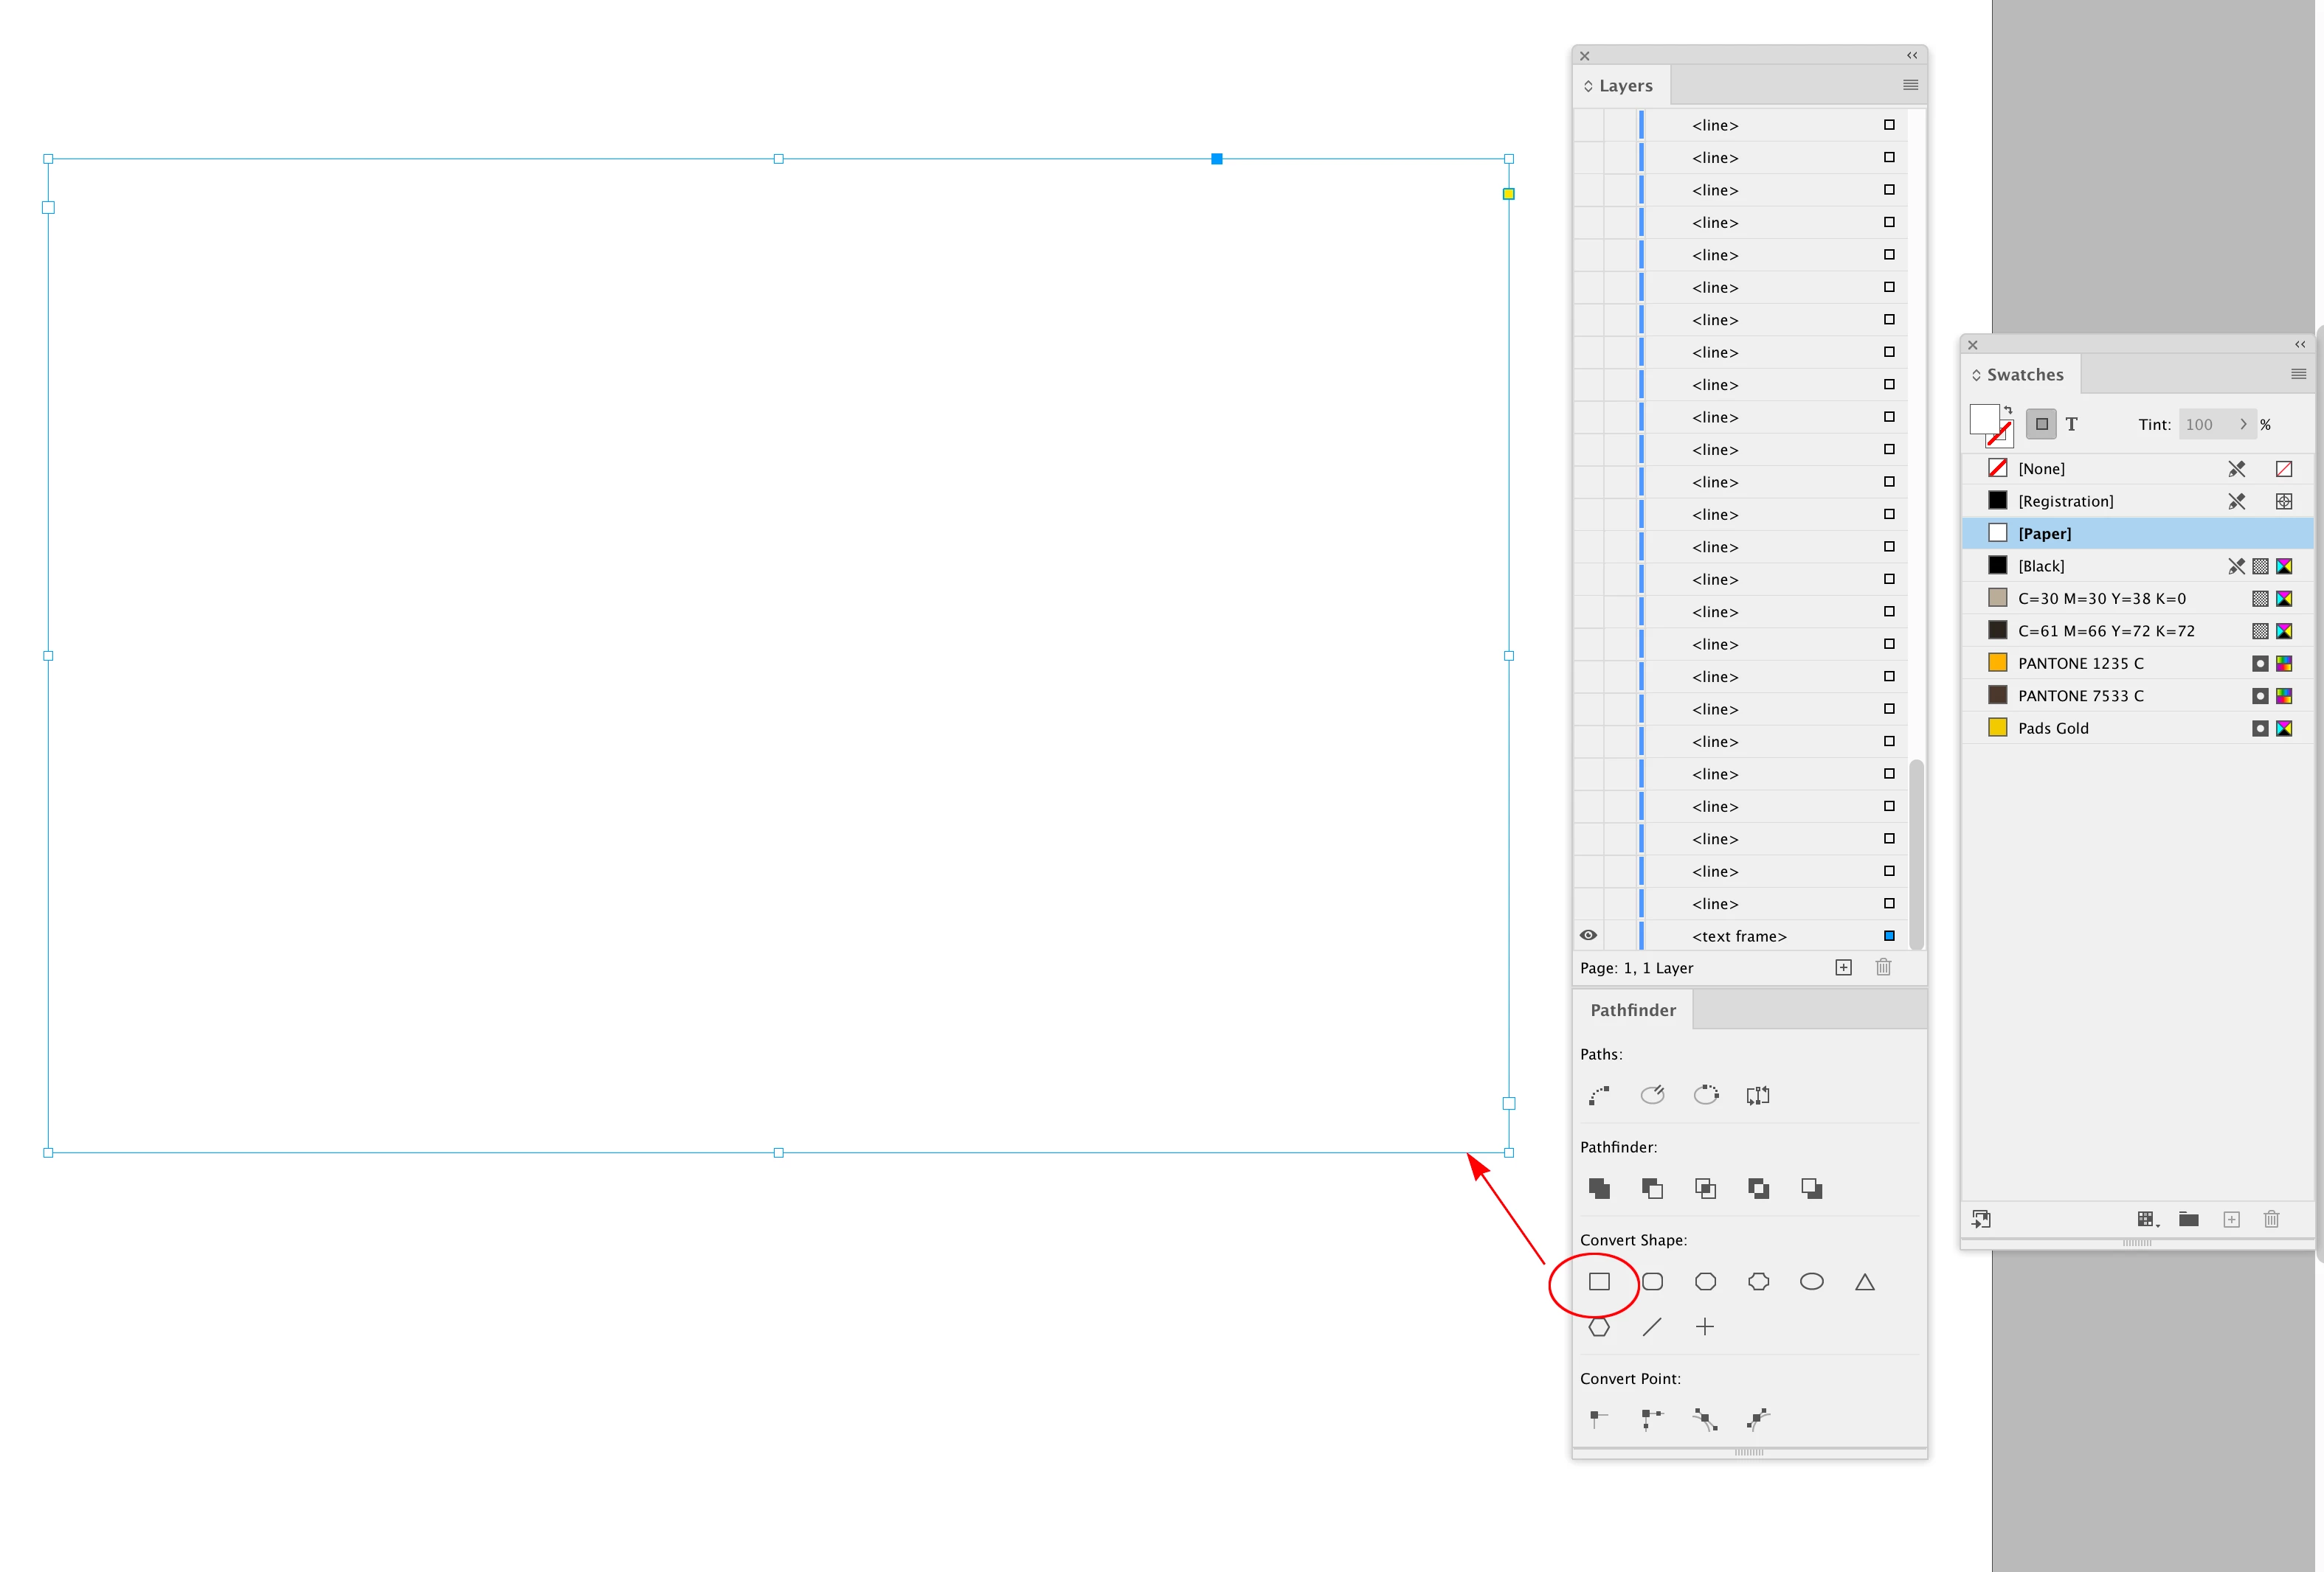Image resolution: width=2324 pixels, height=1572 pixels.
Task: Switch to the Pathfinder tab
Action: click(x=1632, y=1010)
